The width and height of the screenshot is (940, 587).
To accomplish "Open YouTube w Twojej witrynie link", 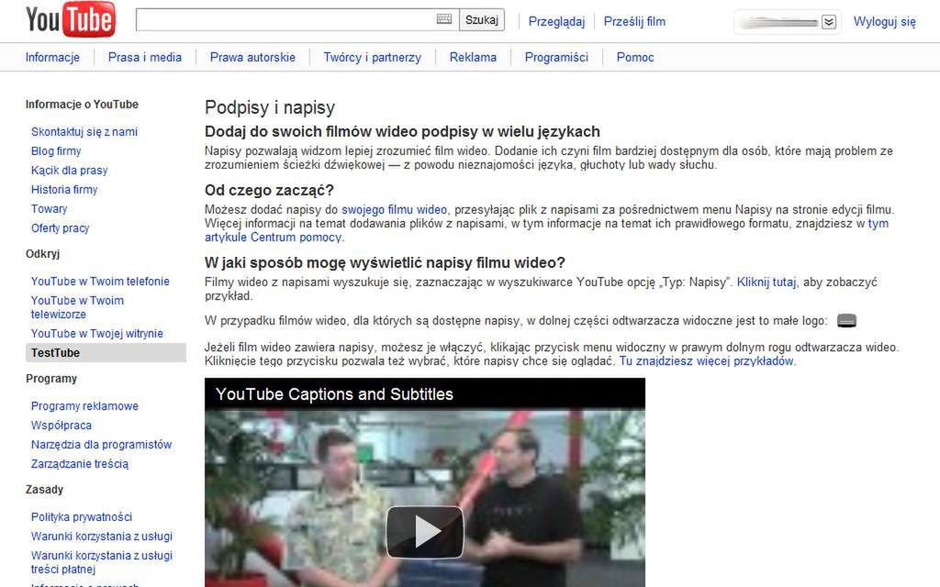I will [x=97, y=334].
